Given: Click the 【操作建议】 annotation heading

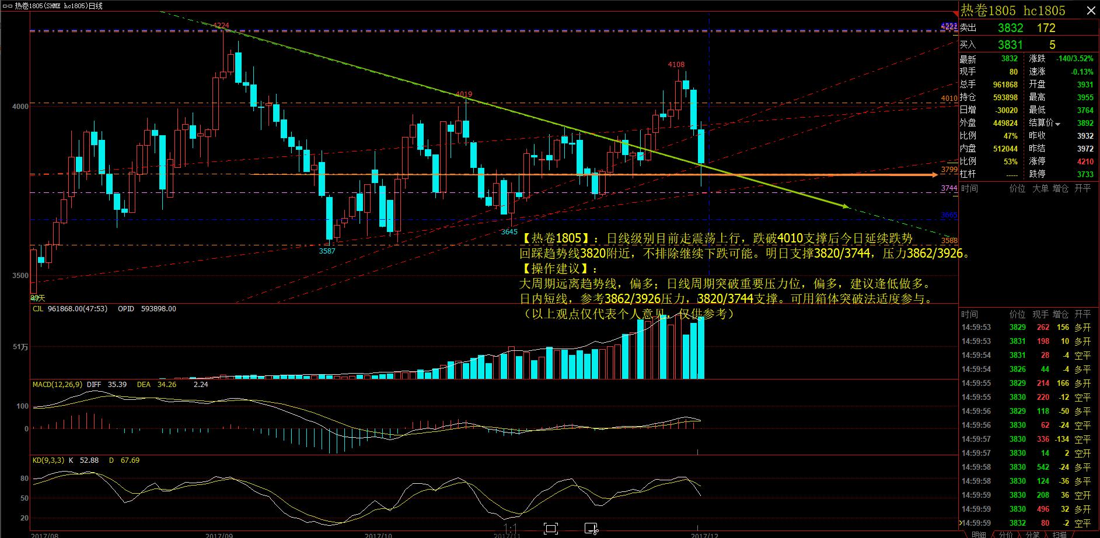Looking at the screenshot, I should [558, 269].
